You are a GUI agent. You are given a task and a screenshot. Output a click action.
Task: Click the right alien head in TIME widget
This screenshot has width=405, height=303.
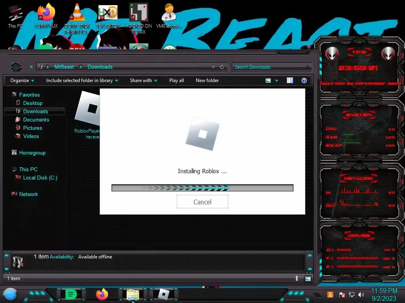[388, 54]
